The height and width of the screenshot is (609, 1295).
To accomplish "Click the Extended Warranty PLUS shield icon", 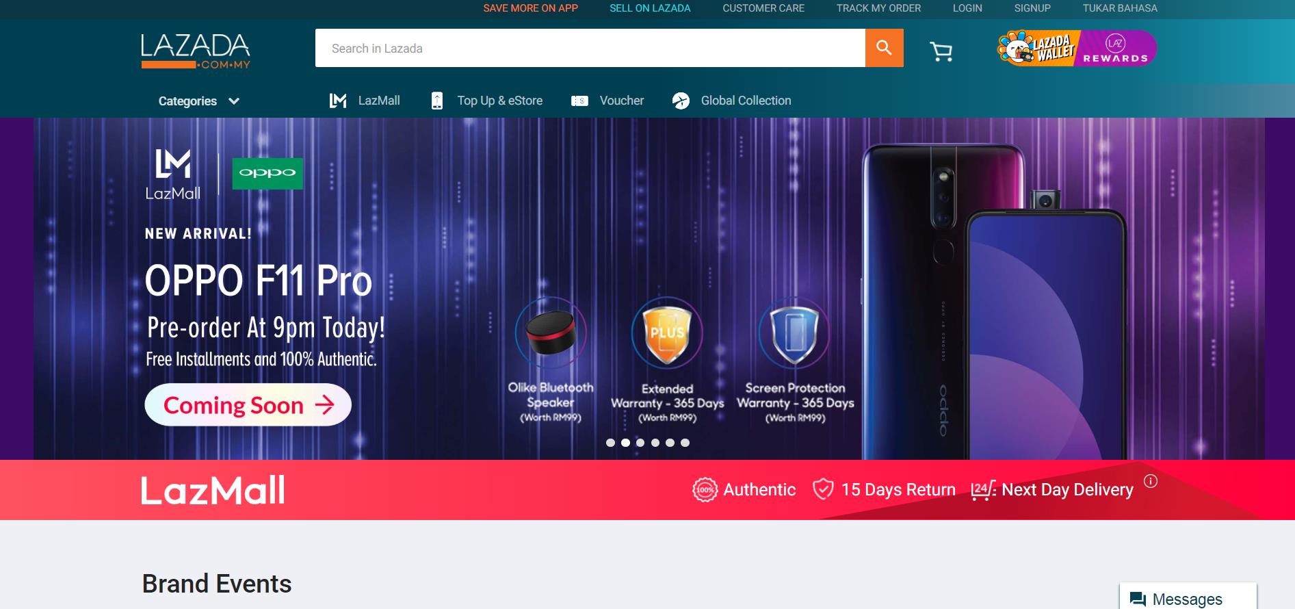I will pos(667,333).
